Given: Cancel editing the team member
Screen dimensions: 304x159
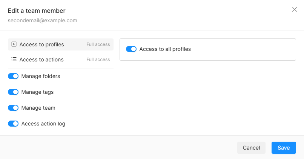Looking at the screenshot, I should pos(251,148).
